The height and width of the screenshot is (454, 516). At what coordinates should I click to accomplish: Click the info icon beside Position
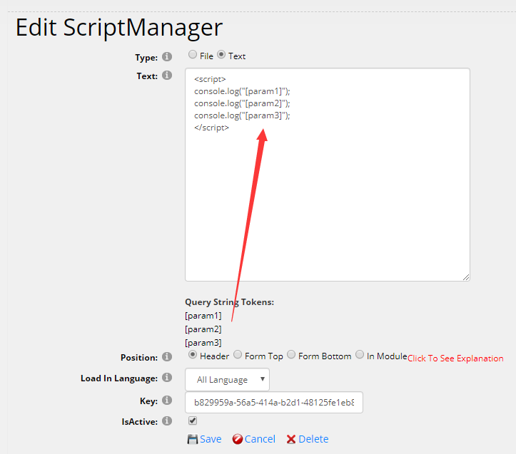(x=167, y=356)
